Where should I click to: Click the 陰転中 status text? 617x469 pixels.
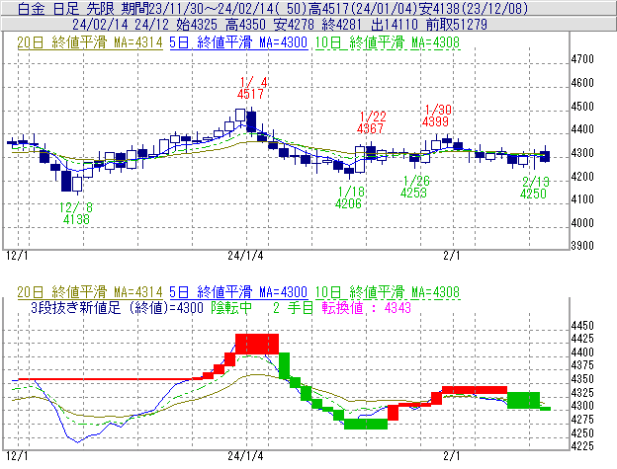231,307
